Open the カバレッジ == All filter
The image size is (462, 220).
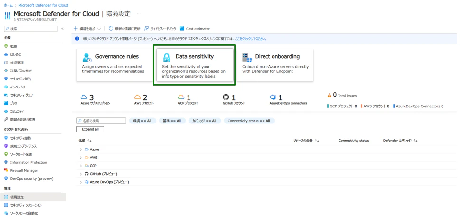(x=205, y=121)
